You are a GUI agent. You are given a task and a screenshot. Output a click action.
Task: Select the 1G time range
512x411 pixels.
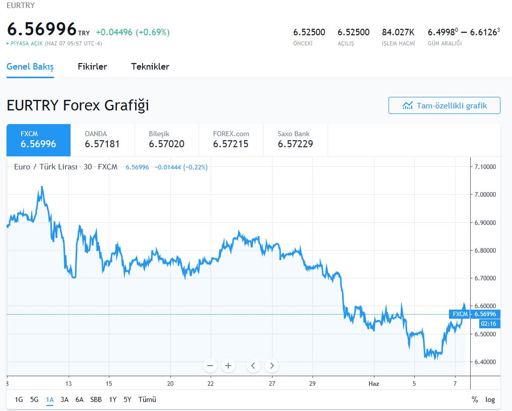click(x=19, y=399)
